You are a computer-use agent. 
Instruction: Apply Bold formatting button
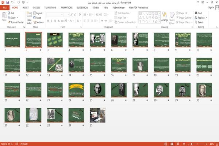48,21
